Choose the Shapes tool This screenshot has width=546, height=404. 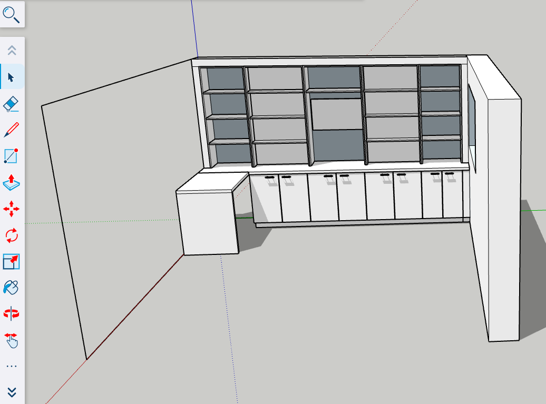click(12, 156)
